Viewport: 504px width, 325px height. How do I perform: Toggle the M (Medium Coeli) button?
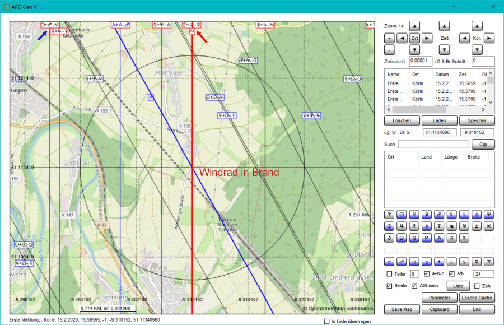point(427,238)
